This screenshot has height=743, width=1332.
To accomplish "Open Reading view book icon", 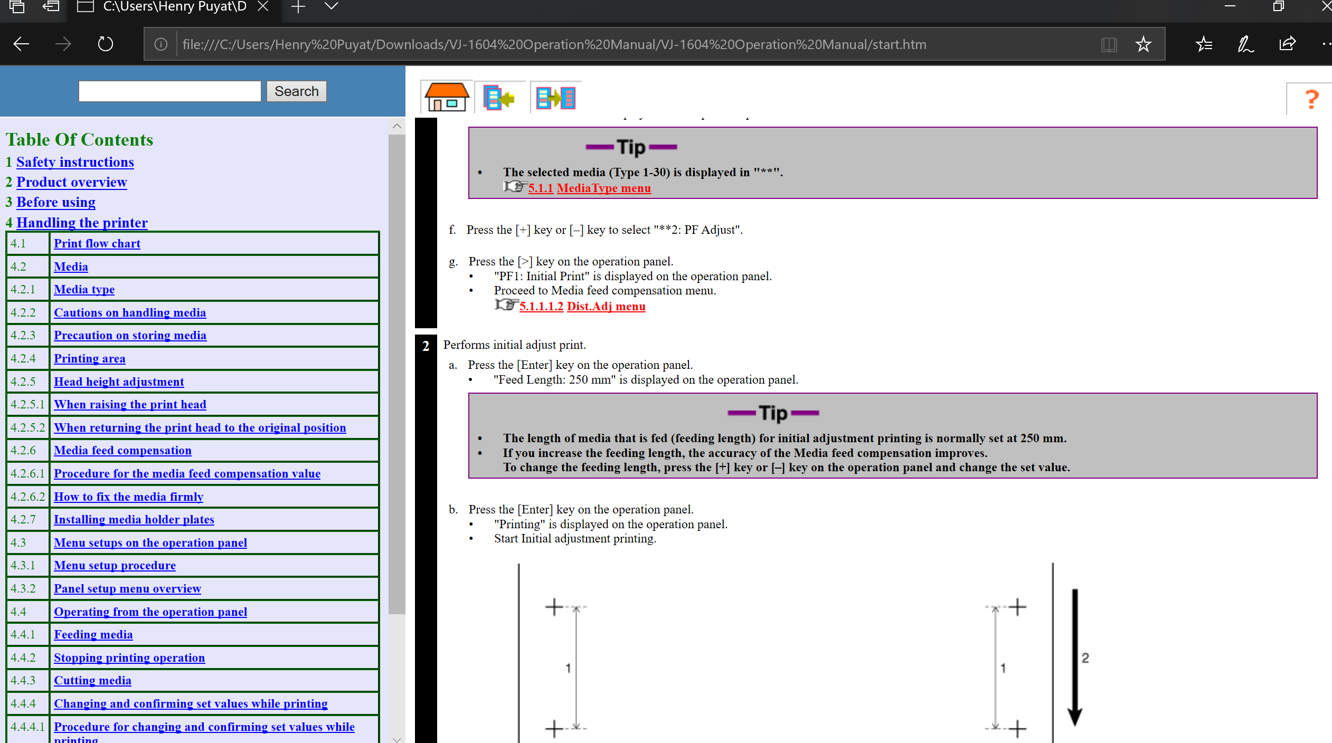I will (x=1109, y=44).
